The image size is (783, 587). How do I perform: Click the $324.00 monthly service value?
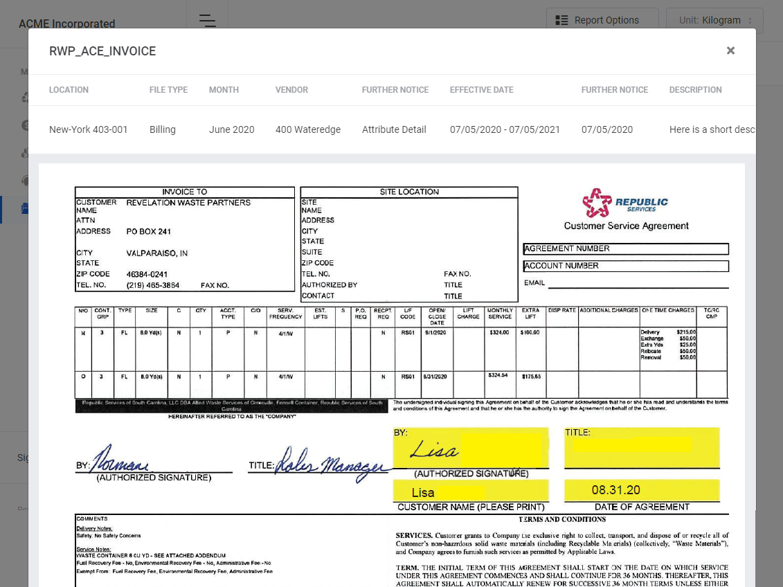click(x=499, y=332)
